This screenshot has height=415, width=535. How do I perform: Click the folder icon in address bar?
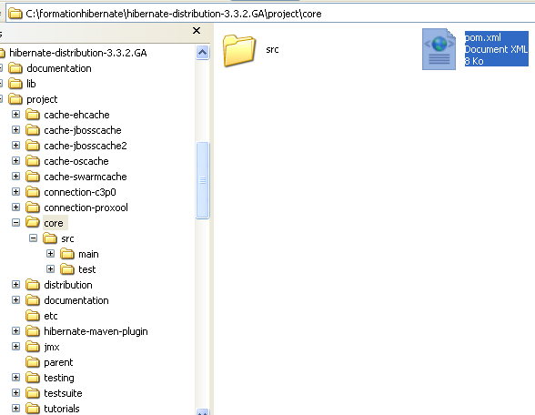(x=15, y=14)
